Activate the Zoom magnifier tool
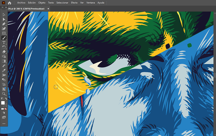 [4, 94]
